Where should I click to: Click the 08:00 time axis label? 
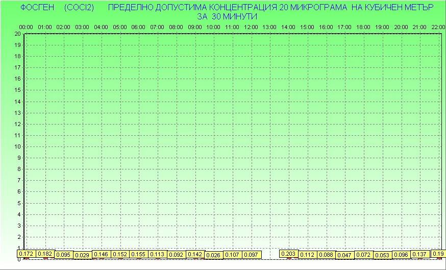tap(176, 28)
